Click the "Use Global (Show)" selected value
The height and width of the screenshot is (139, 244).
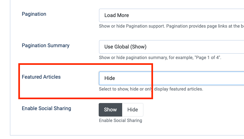[x=125, y=47]
